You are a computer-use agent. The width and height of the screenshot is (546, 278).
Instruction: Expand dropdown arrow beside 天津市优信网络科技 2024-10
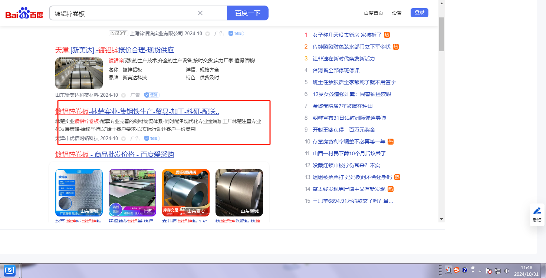tap(124, 139)
